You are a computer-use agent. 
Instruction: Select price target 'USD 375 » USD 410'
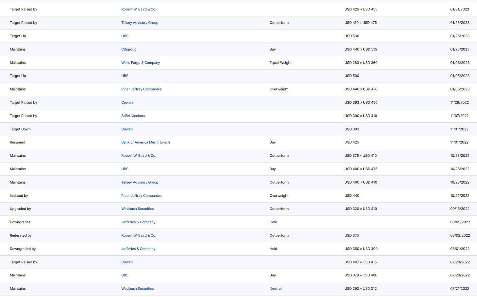(x=360, y=156)
